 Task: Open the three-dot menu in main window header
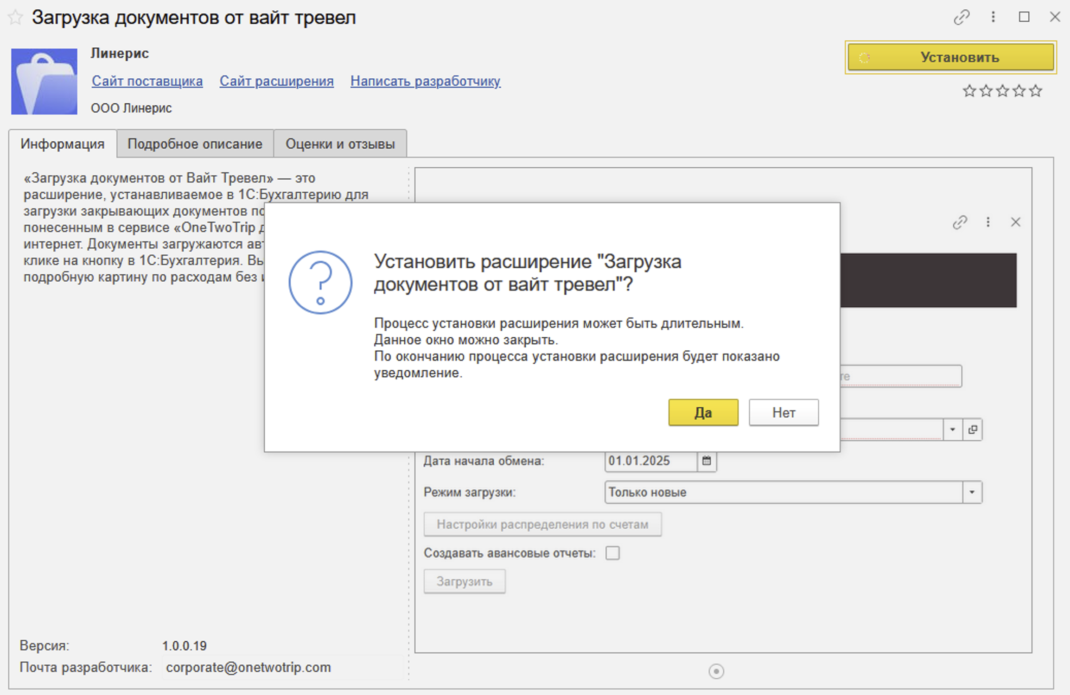pyautogui.click(x=993, y=18)
